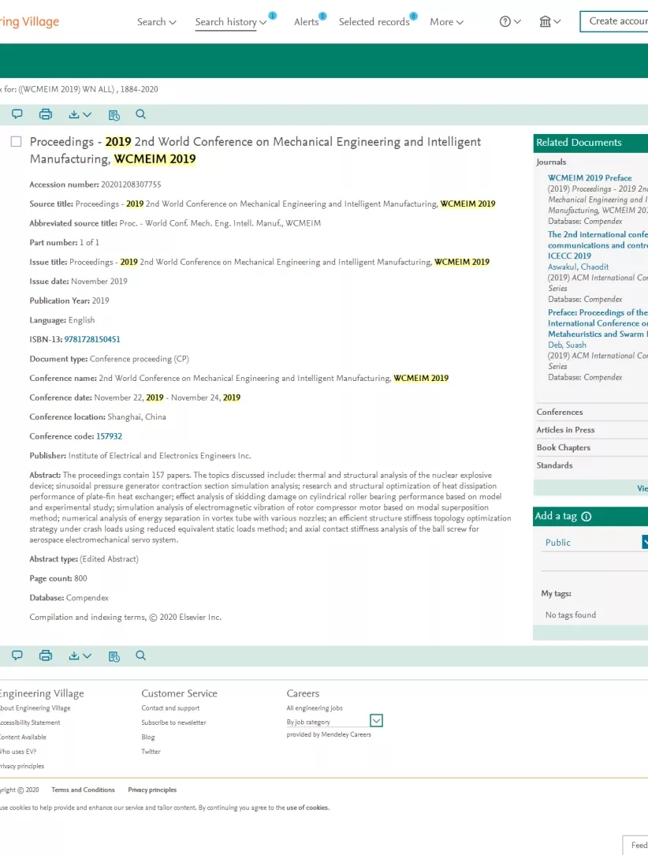This screenshot has width=648, height=855.
Task: Open the Accessibility Statement footer link
Action: (30, 722)
